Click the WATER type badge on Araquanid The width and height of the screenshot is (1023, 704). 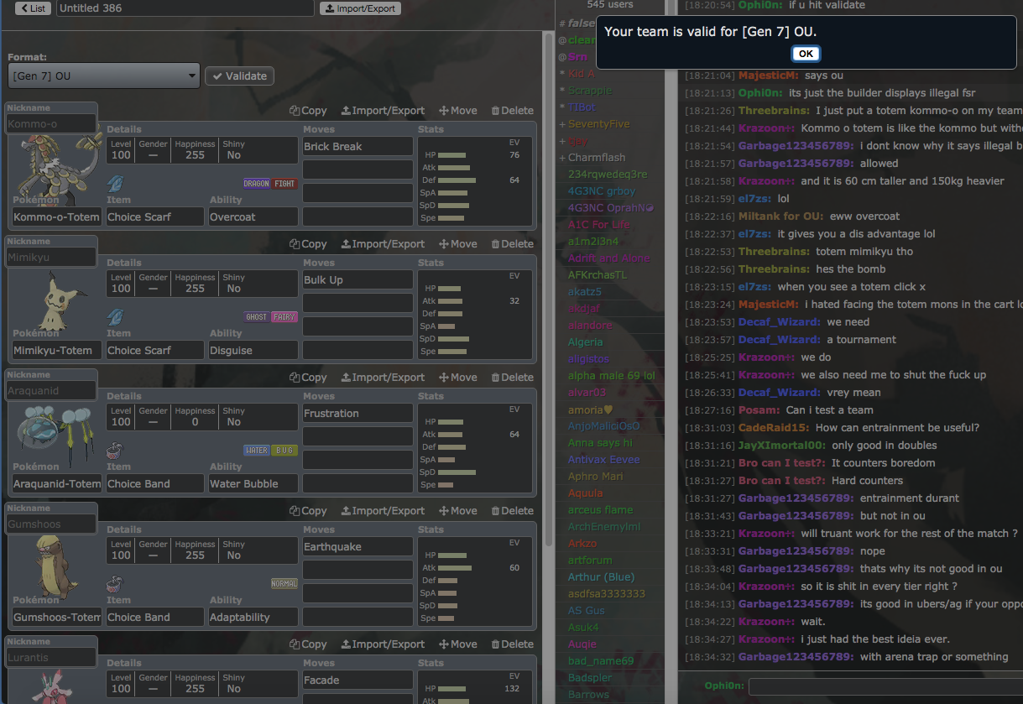click(x=256, y=451)
